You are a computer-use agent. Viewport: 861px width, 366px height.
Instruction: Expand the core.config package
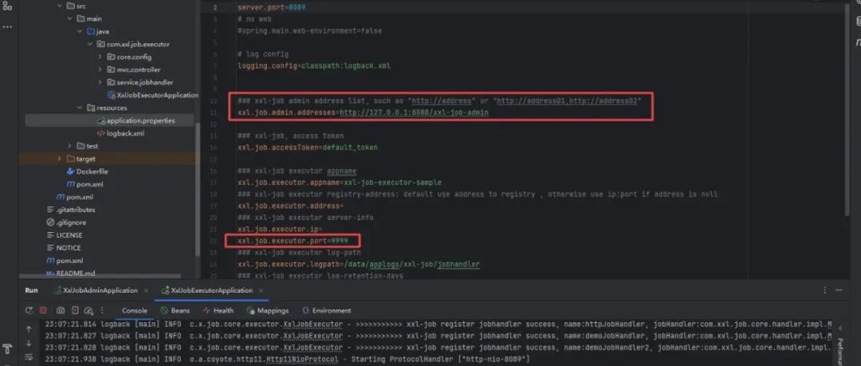coord(100,57)
